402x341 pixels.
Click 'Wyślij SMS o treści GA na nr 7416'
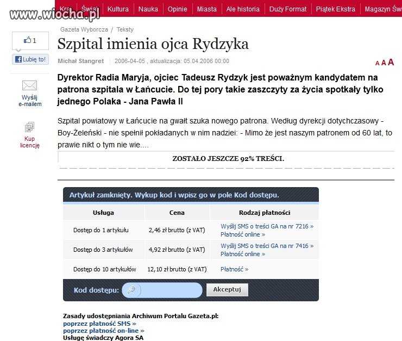(x=267, y=246)
